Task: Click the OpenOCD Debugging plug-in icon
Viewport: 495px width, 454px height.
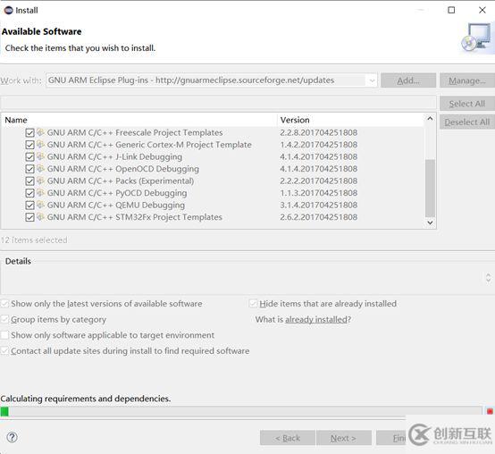Action: point(40,168)
